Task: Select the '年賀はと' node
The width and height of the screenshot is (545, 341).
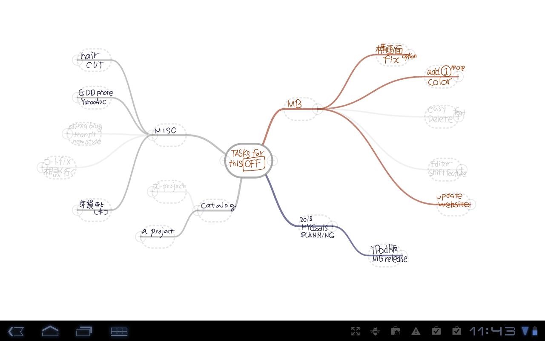Action: point(94,209)
